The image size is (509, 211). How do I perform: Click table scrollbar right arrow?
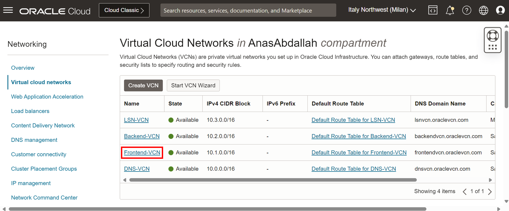pos(490,180)
